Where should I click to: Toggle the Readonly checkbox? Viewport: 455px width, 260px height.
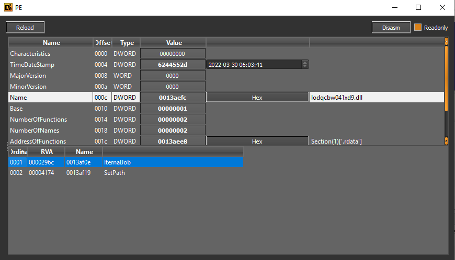[417, 28]
